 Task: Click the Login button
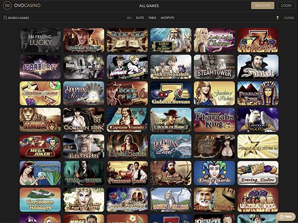(286, 5)
